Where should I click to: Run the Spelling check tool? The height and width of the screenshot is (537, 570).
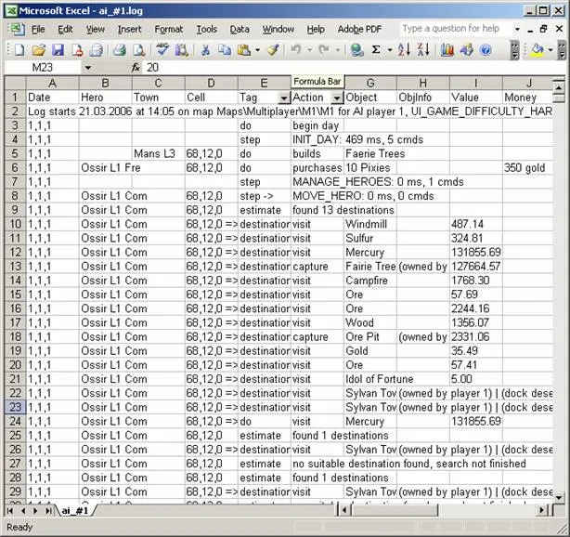(162, 49)
